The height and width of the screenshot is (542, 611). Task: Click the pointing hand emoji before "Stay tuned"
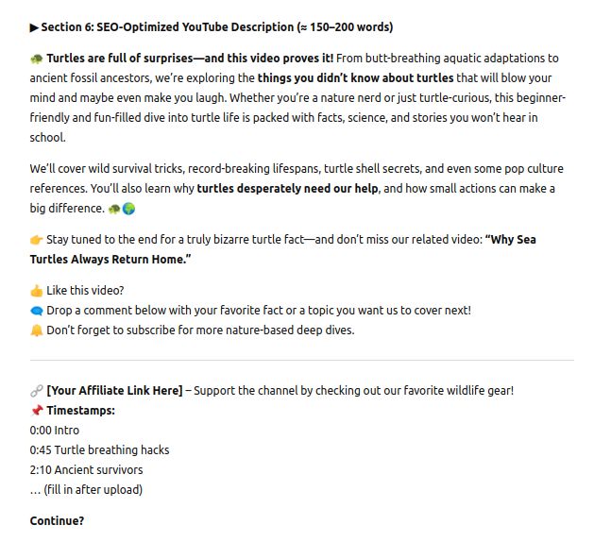coord(36,240)
